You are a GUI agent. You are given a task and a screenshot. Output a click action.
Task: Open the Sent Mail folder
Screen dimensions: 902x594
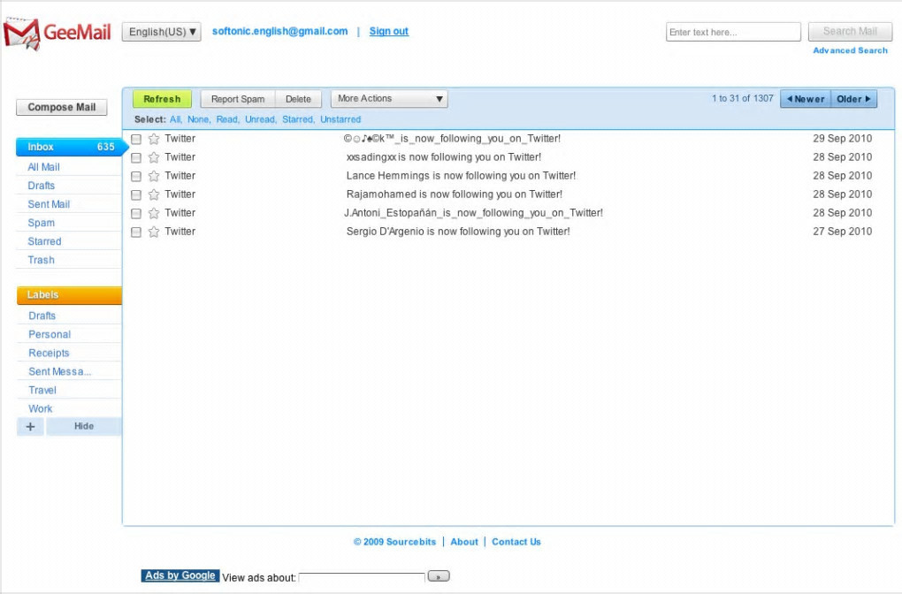pos(49,204)
